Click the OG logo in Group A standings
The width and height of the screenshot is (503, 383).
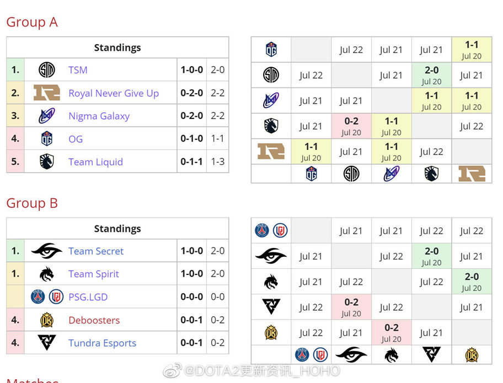(x=47, y=139)
